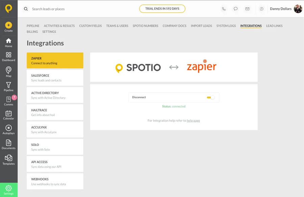Viewport: 304px width, 197px height.
Task: Open Autoplays in the sidebar
Action: [8, 129]
